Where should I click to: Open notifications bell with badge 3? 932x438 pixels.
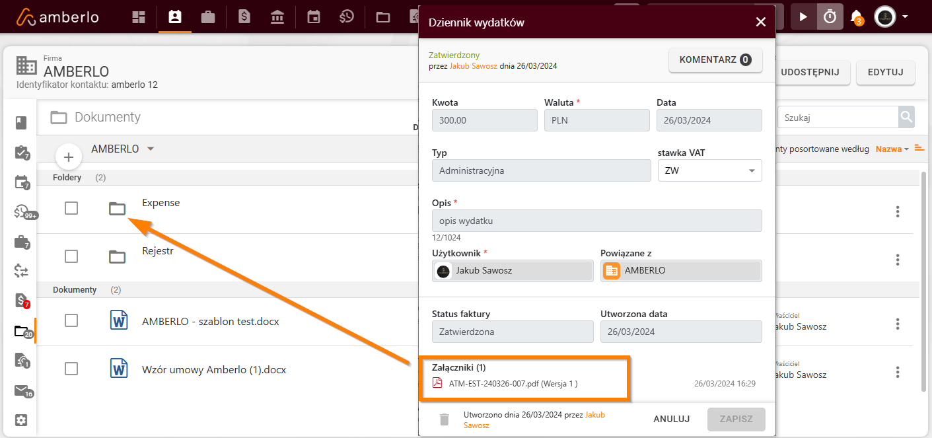pos(857,17)
